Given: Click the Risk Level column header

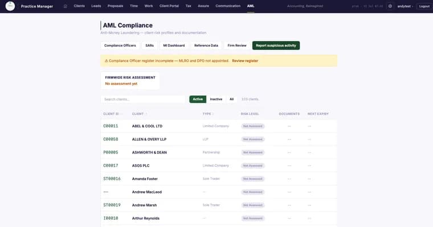Looking at the screenshot, I should tap(250, 114).
